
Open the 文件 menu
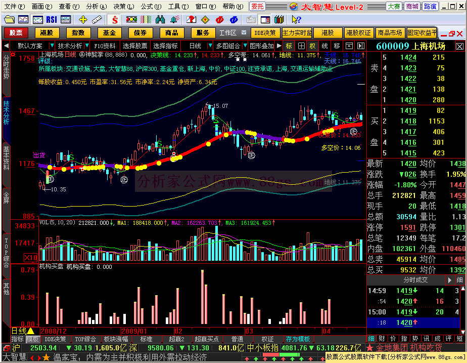[15, 7]
